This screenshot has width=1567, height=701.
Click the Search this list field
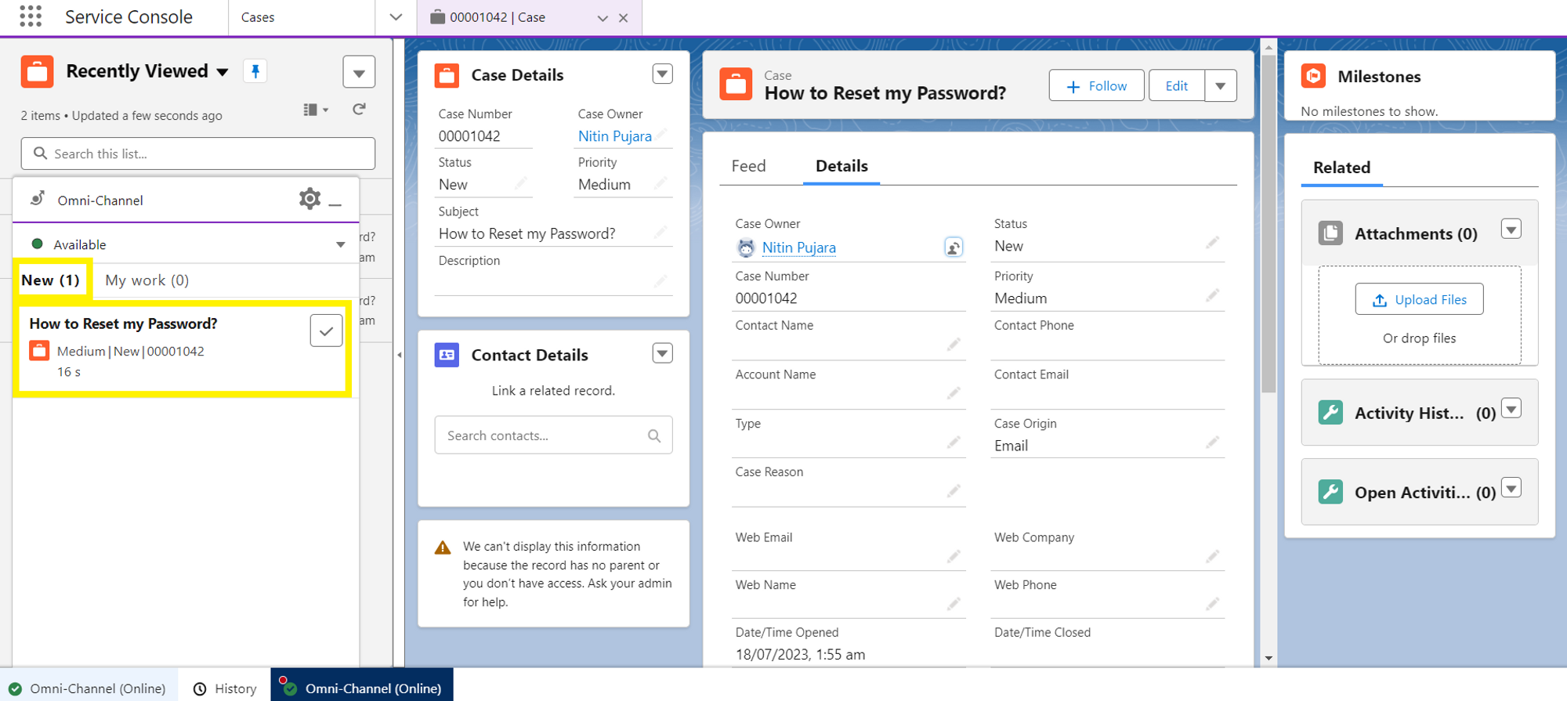[x=198, y=154]
